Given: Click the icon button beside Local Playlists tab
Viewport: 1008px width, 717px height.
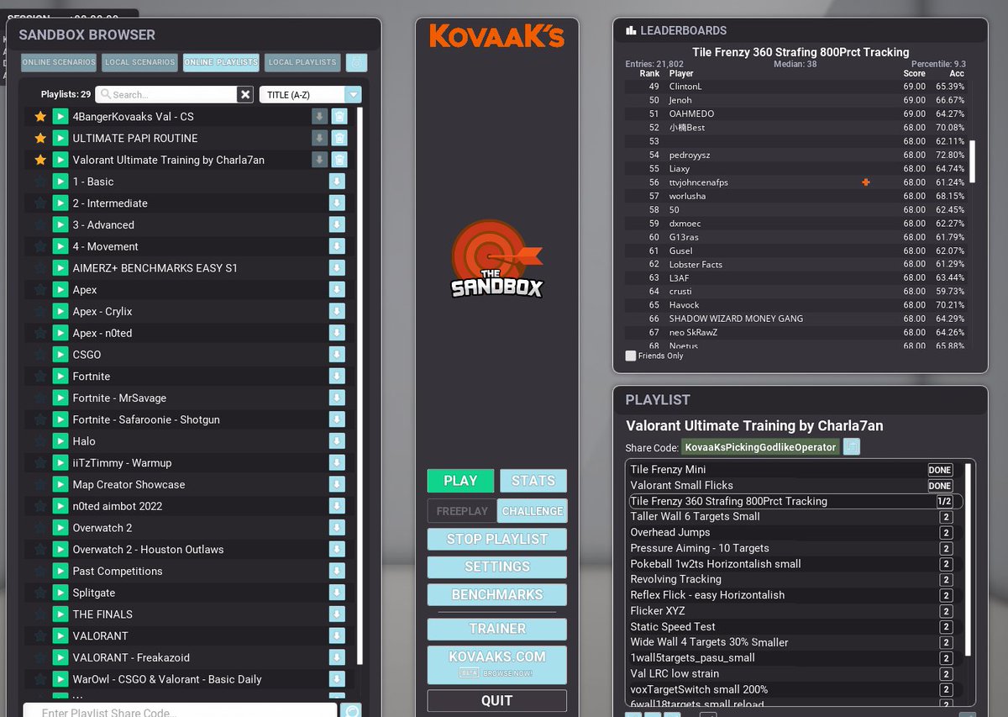Looking at the screenshot, I should tap(356, 62).
